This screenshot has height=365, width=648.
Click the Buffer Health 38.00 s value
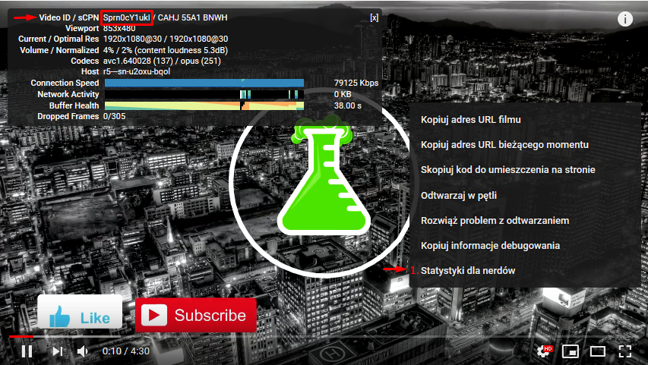[x=348, y=105]
